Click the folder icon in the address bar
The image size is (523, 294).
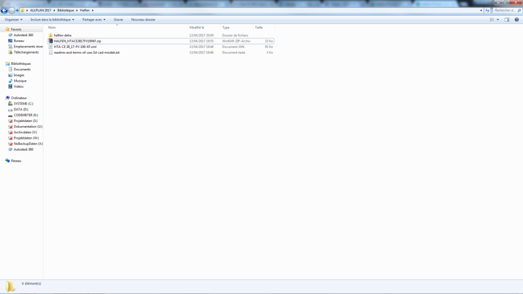(x=22, y=10)
